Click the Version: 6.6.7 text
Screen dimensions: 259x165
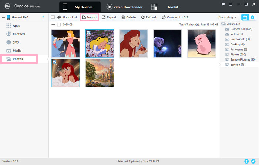[x=10, y=161]
